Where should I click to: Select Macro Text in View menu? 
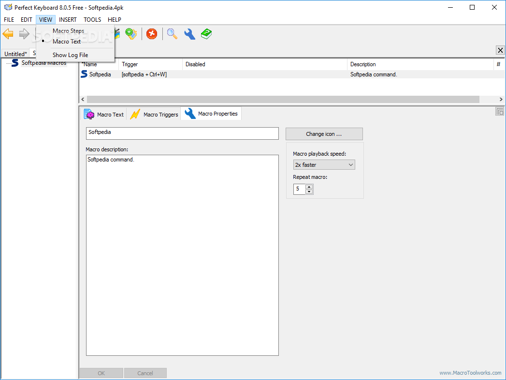(67, 41)
